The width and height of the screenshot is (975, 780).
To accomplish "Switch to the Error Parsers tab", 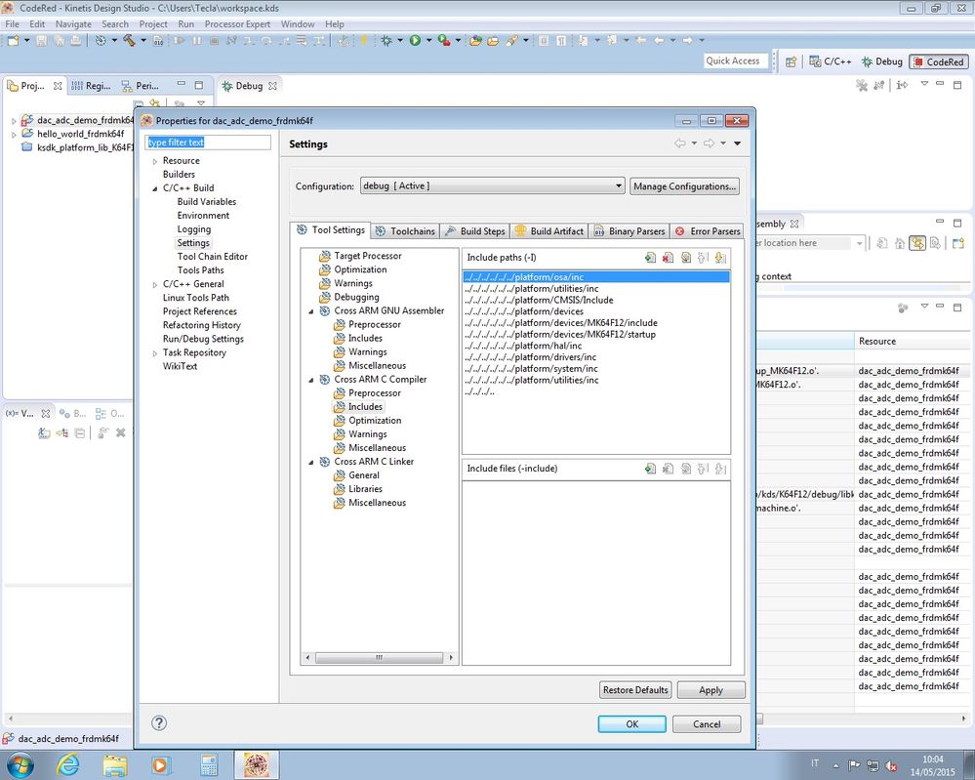I will pyautogui.click(x=707, y=230).
